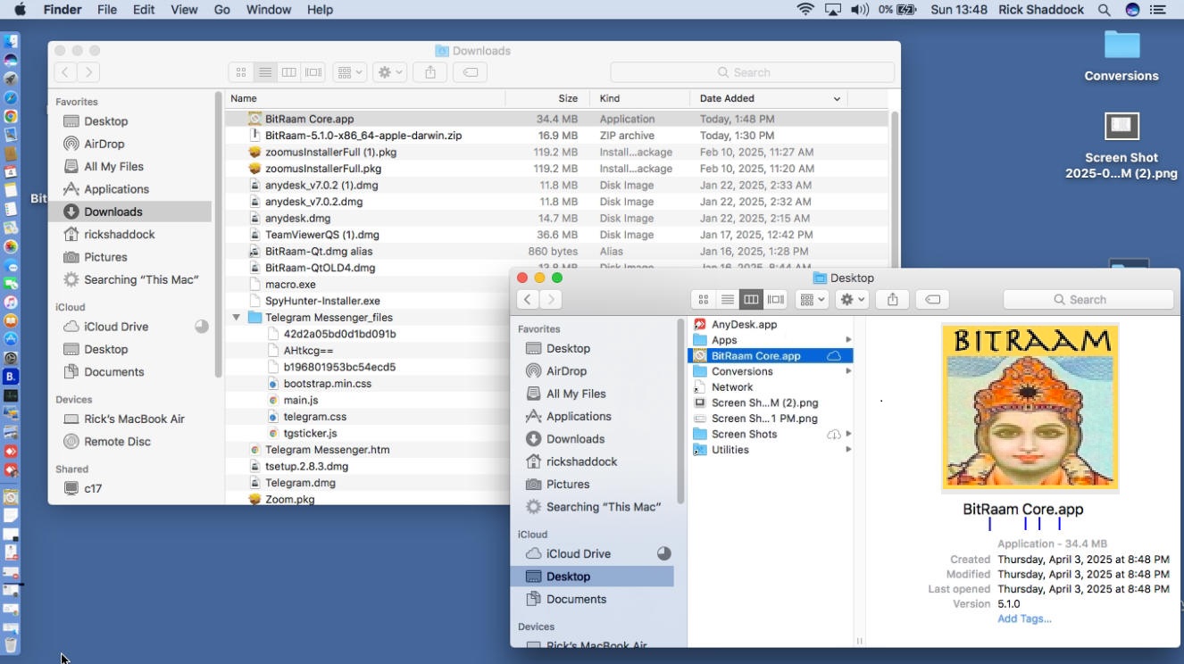The width and height of the screenshot is (1184, 664).
Task: Expand the Utilities folder arrow in Desktop window
Action: [x=848, y=450]
